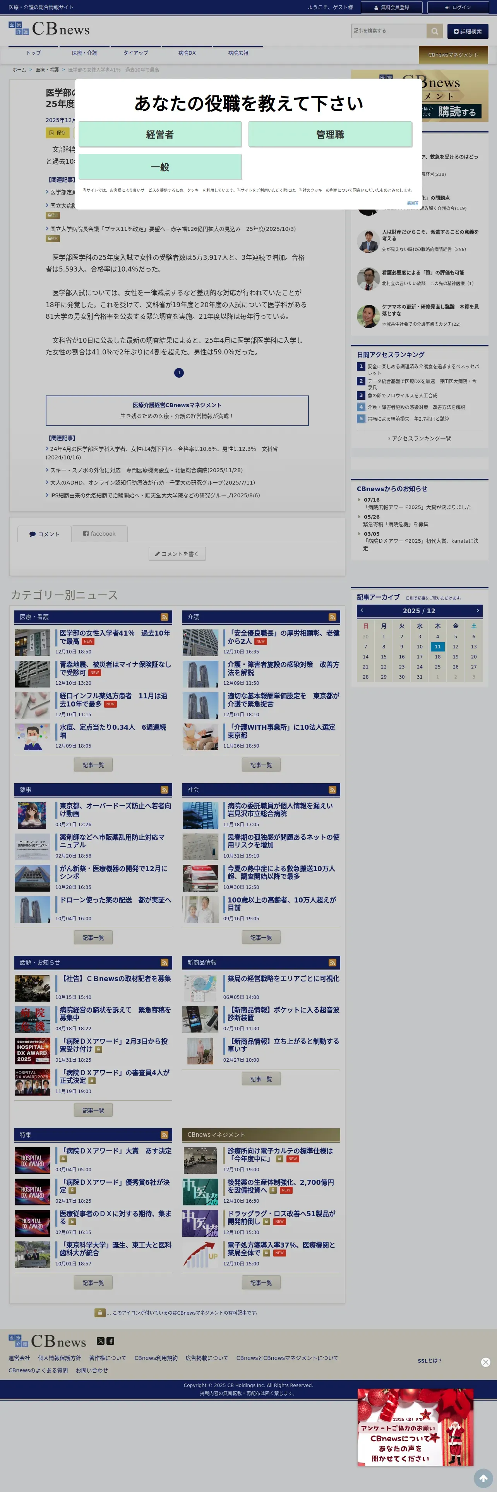This screenshot has height=1492, width=497.
Task: Click the search magnifier icon button
Action: 435,31
